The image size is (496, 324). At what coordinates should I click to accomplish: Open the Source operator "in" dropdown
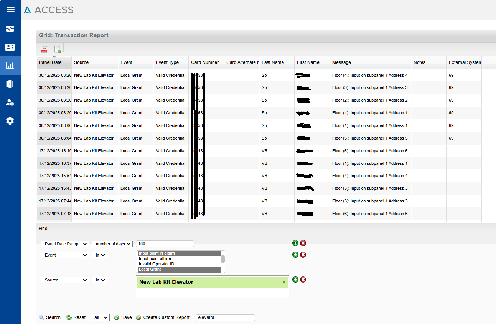coord(99,280)
